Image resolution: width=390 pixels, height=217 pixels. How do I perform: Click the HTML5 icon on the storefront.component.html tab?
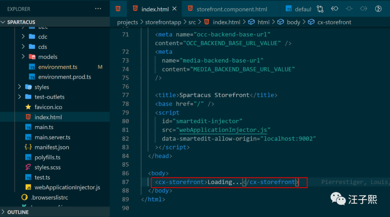(x=190, y=9)
